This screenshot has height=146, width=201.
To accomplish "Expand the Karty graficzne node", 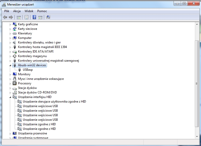I will [x=10, y=25].
